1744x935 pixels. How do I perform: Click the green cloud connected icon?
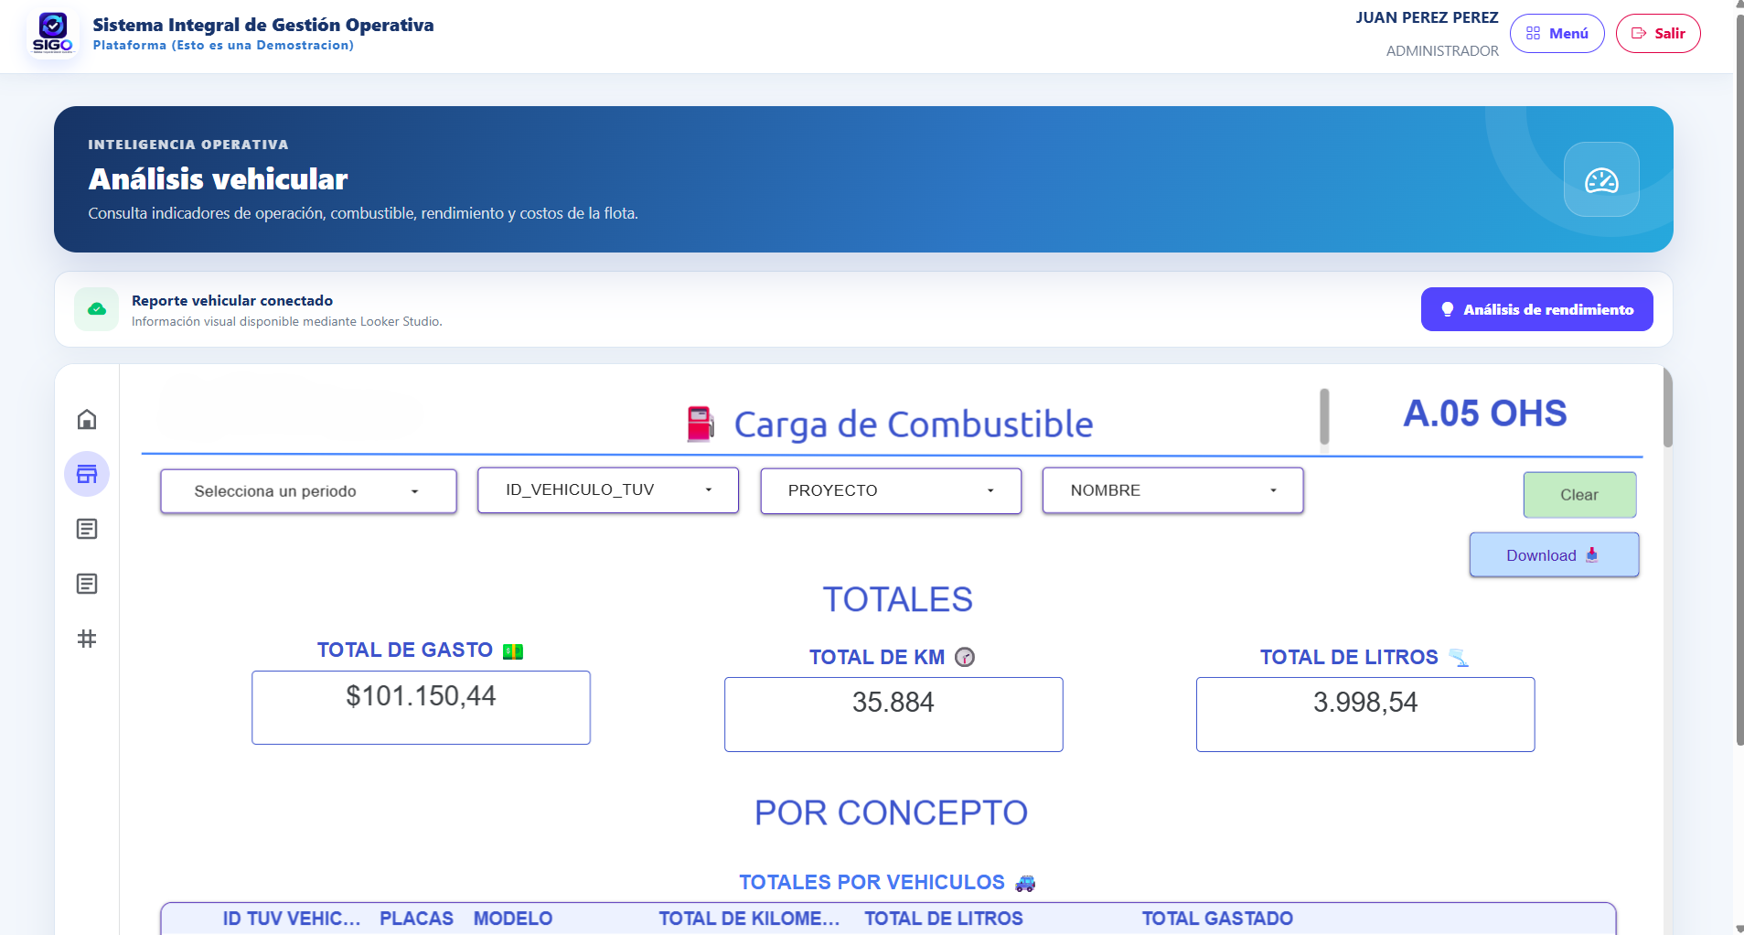[x=97, y=309]
